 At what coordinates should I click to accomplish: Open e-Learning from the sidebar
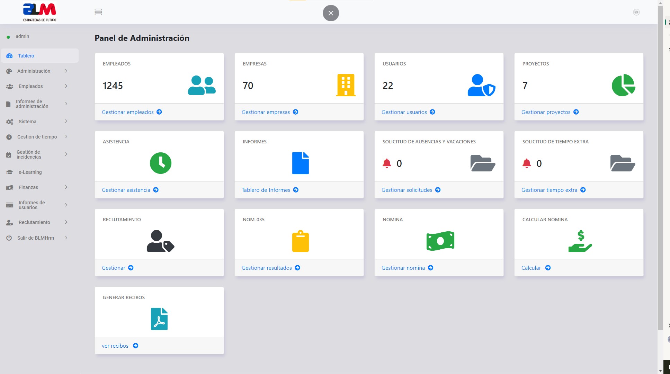(x=30, y=172)
